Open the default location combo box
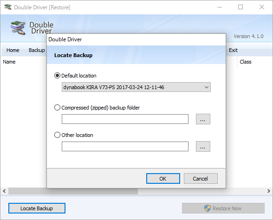The image size is (273, 220). (x=136, y=87)
